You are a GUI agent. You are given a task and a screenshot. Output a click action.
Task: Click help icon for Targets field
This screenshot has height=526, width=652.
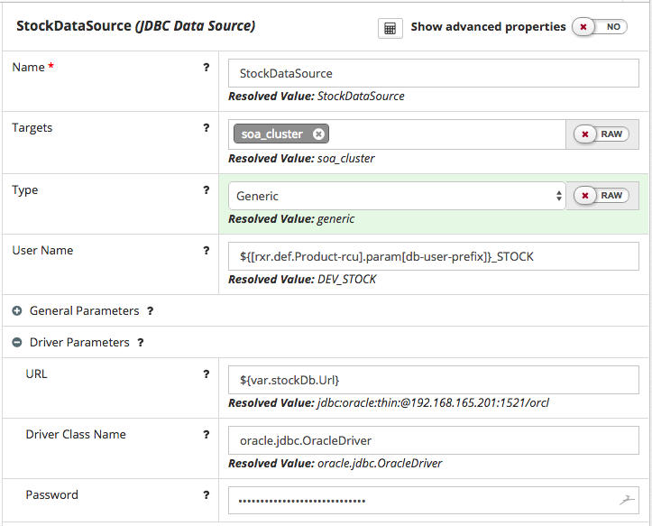(207, 128)
